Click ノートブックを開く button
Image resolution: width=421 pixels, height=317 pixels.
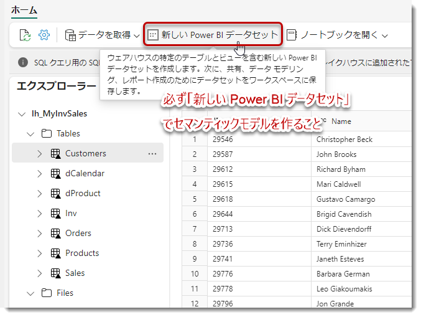pos(337,35)
